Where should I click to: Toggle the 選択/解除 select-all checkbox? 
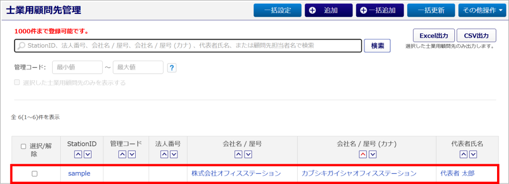click(23, 146)
